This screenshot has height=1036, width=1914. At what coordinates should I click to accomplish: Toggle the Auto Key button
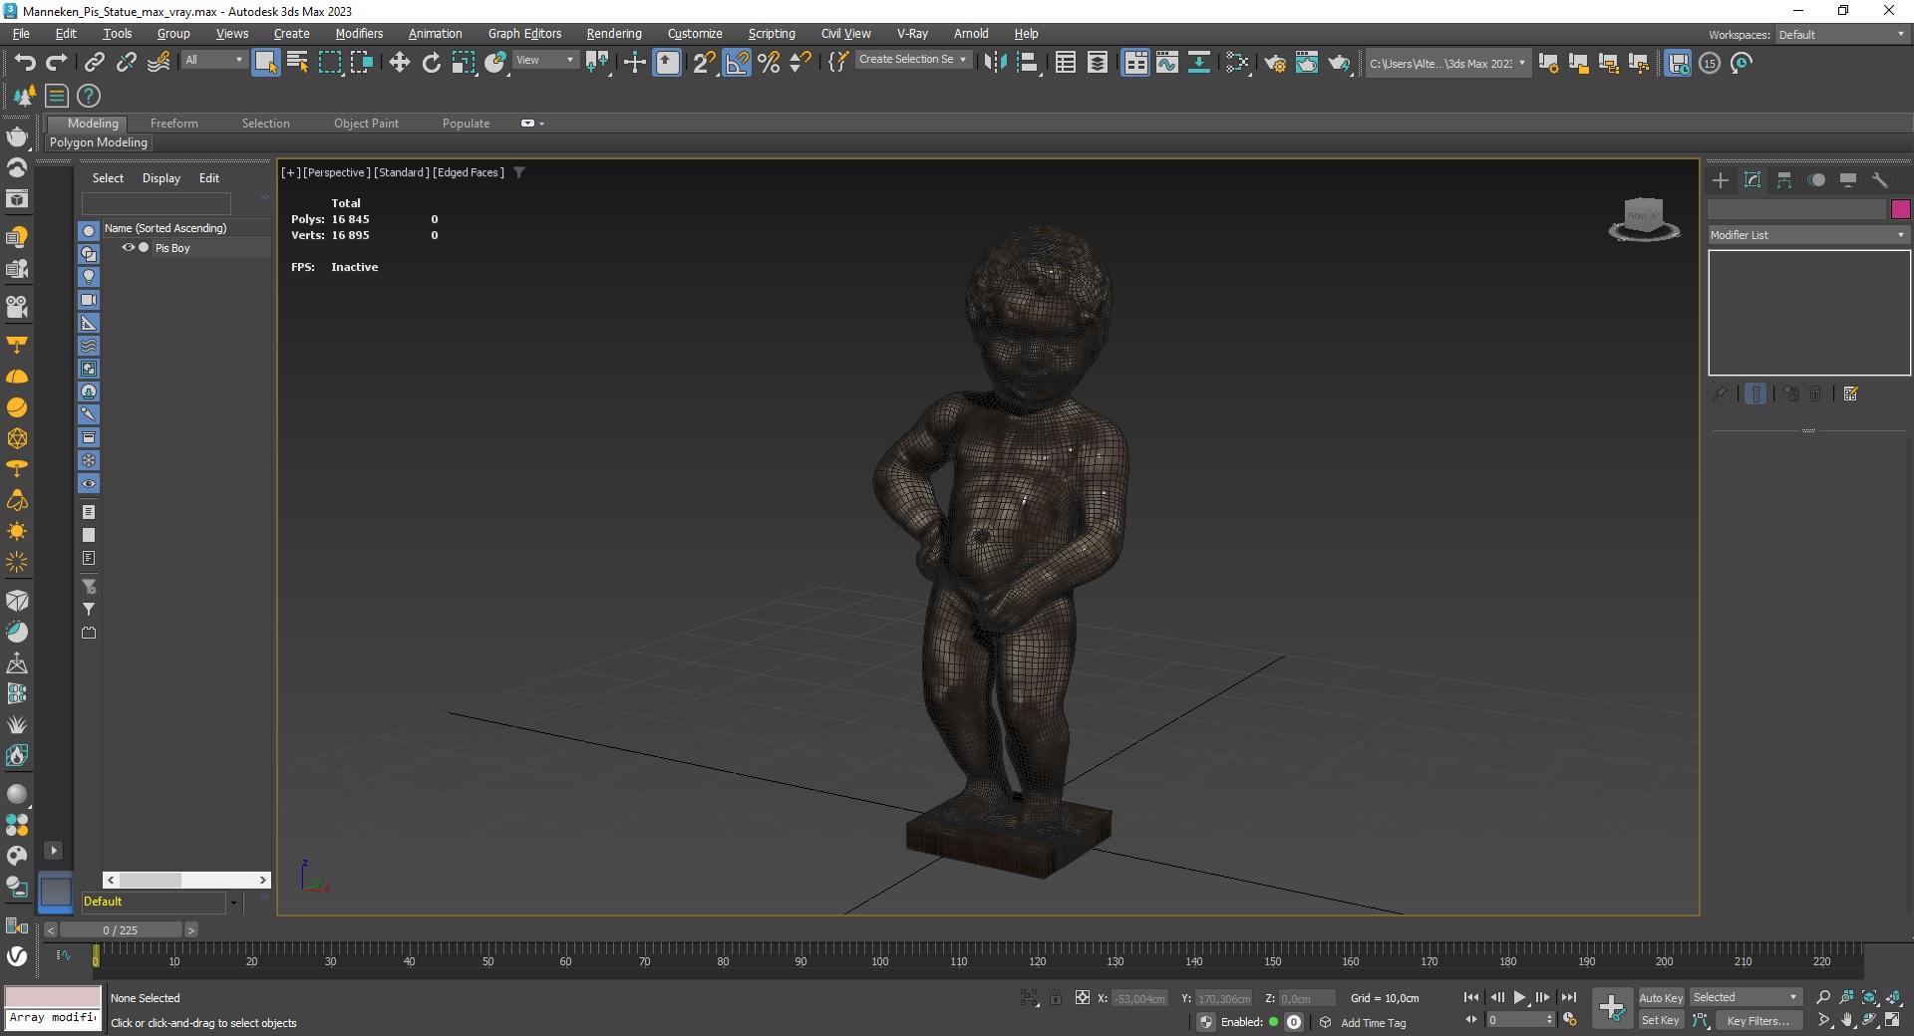(x=1661, y=997)
